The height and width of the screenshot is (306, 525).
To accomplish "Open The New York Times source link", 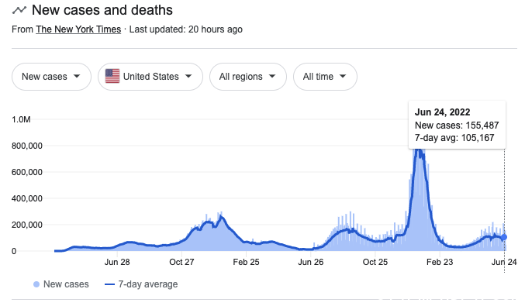I will point(78,29).
